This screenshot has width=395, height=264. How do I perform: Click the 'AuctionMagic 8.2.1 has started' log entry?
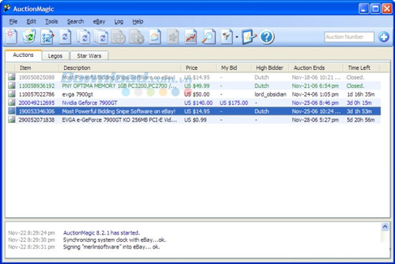coord(101,232)
